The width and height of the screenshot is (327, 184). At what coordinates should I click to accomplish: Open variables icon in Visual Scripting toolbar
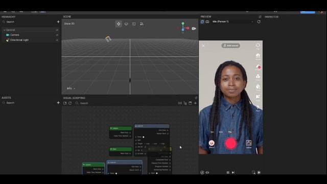coord(180,103)
